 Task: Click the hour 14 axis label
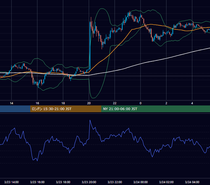[11, 103]
